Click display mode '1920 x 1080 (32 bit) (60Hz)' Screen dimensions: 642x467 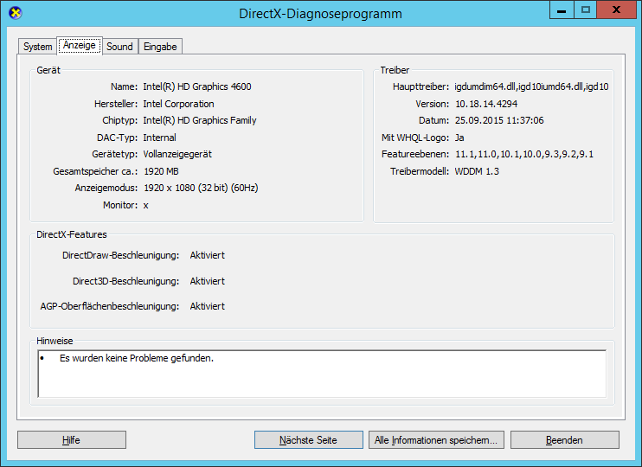click(201, 188)
